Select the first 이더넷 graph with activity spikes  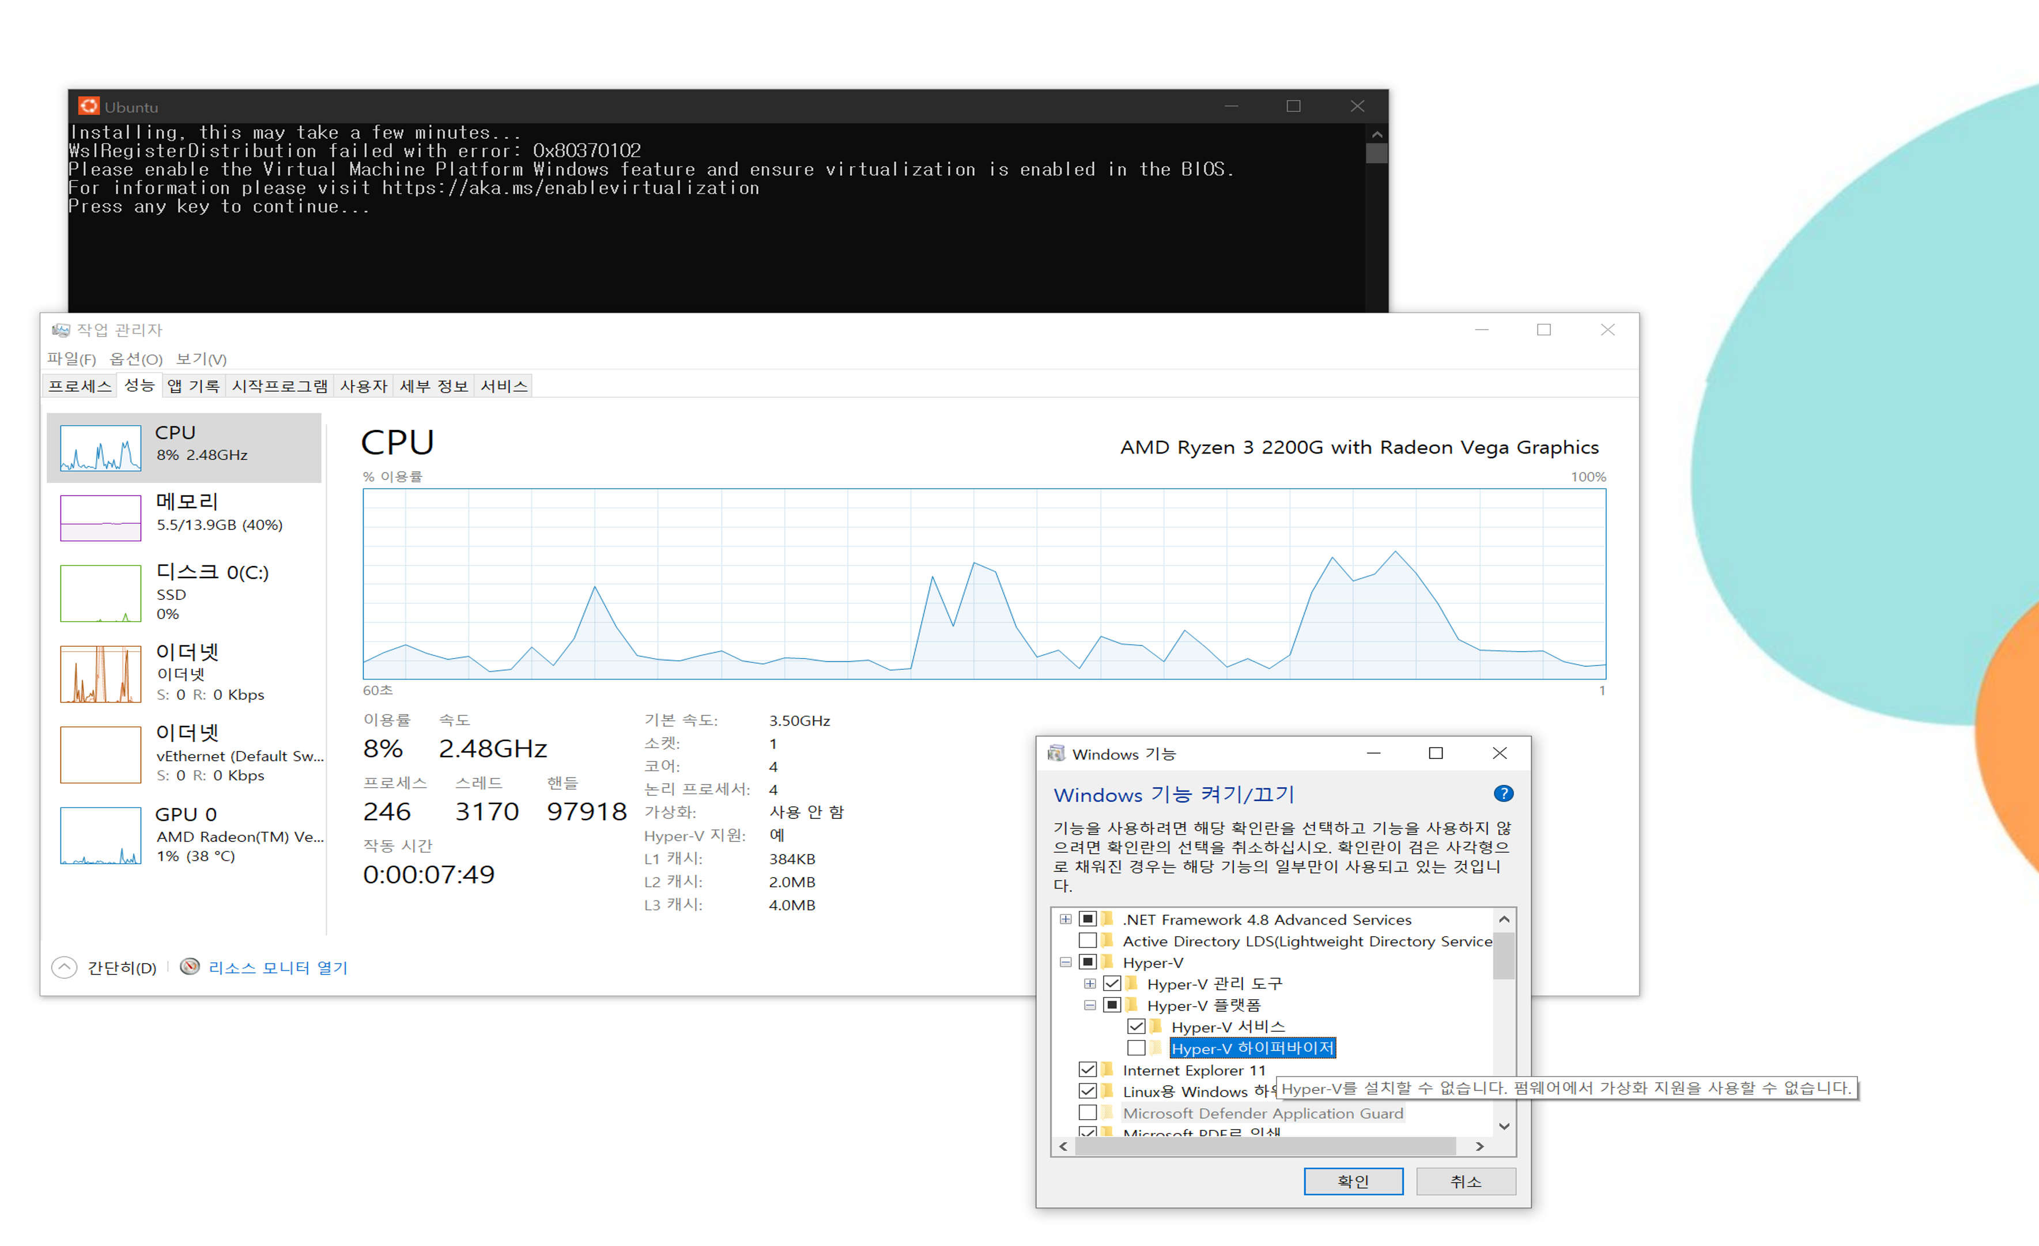(100, 674)
